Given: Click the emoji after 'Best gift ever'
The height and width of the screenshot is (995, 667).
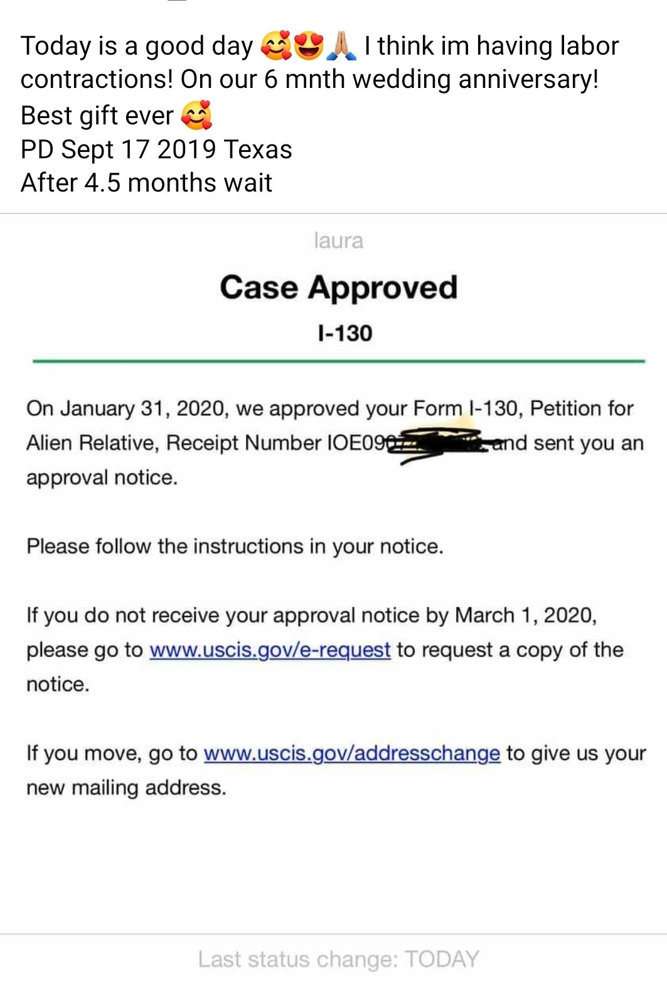Looking at the screenshot, I should pos(196,116).
